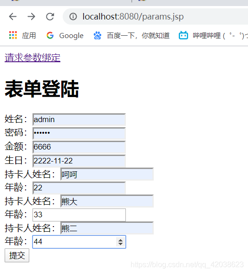The image size is (248, 273).
Task: Go back with the browser back arrow
Action: [13, 17]
